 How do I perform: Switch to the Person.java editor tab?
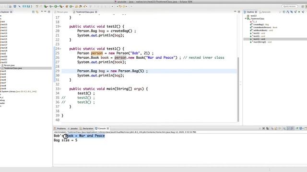point(61,12)
